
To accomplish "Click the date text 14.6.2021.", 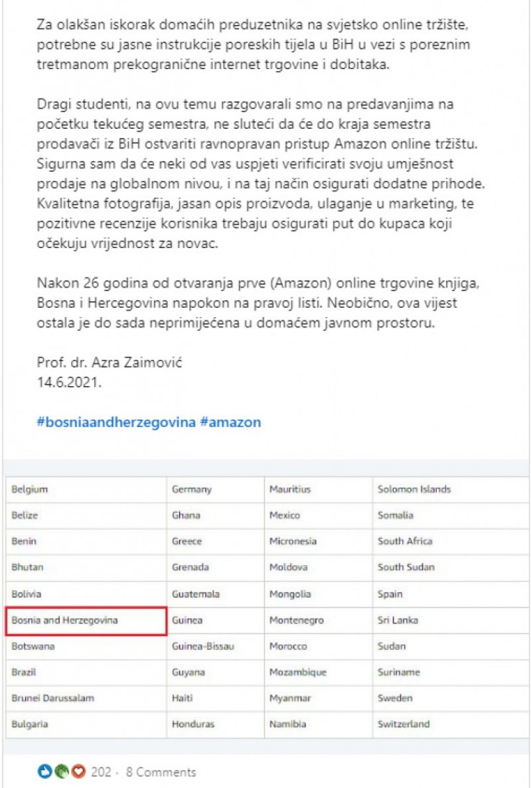I will [x=69, y=381].
